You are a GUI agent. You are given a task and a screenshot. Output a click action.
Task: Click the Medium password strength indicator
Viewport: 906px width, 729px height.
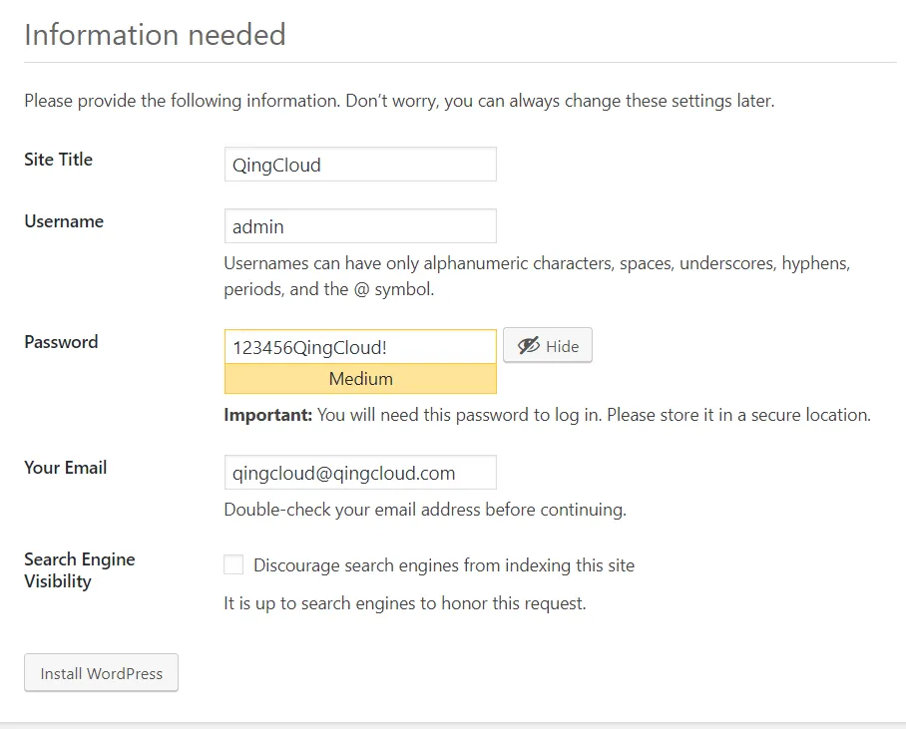pyautogui.click(x=360, y=379)
